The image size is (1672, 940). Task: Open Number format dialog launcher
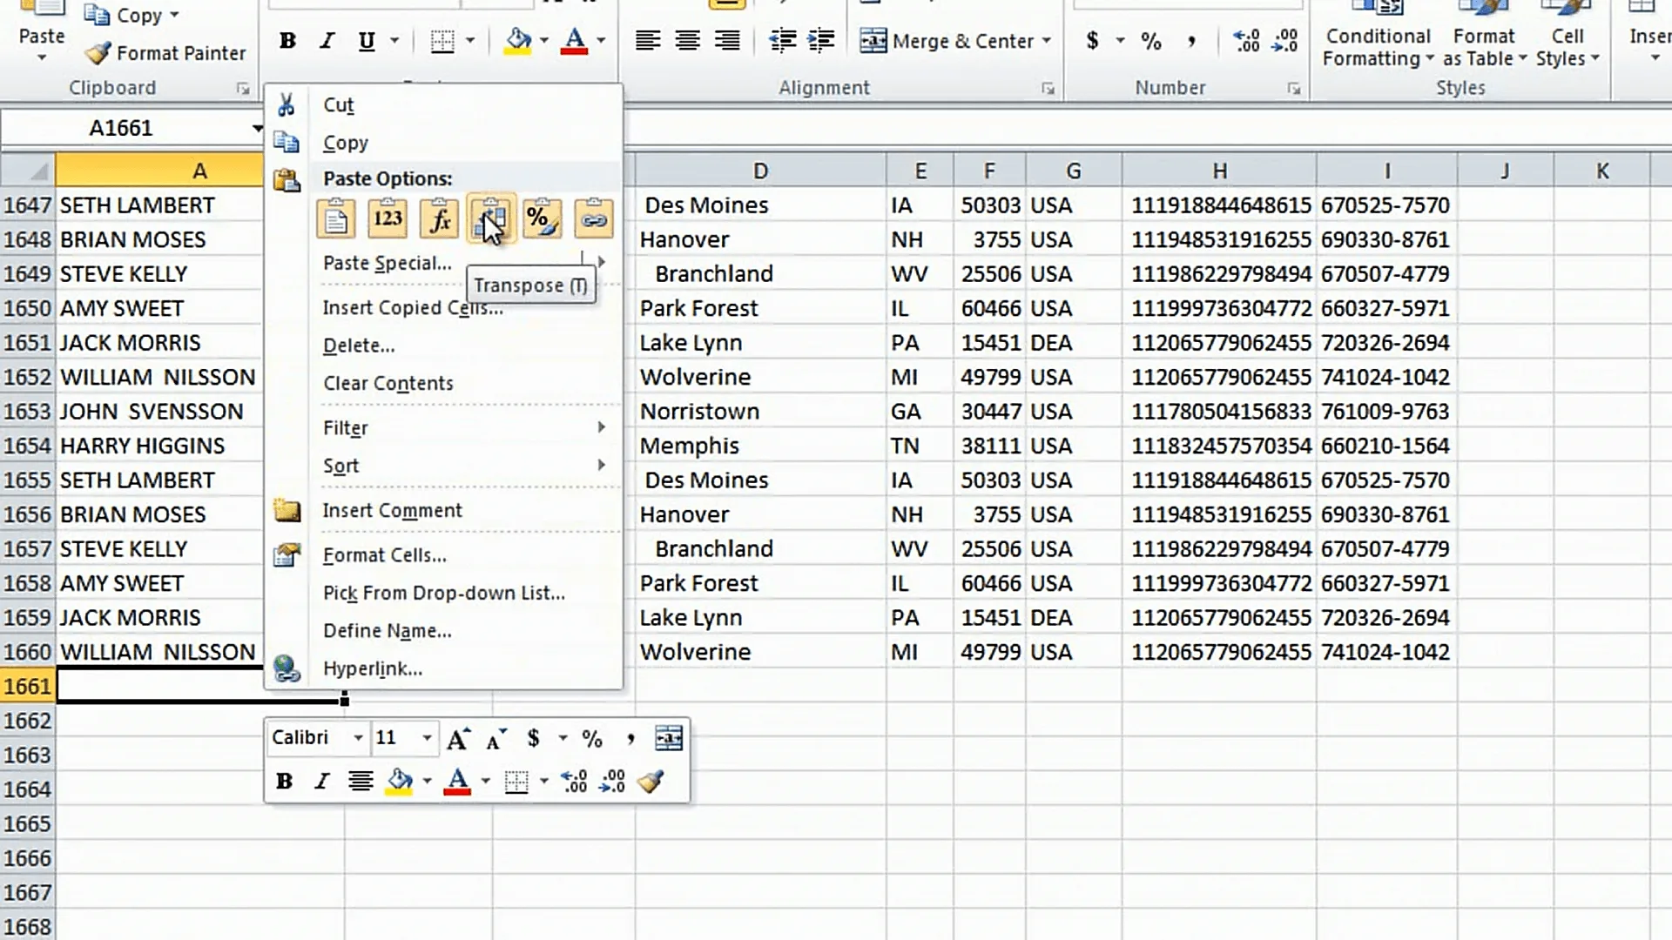[1294, 89]
